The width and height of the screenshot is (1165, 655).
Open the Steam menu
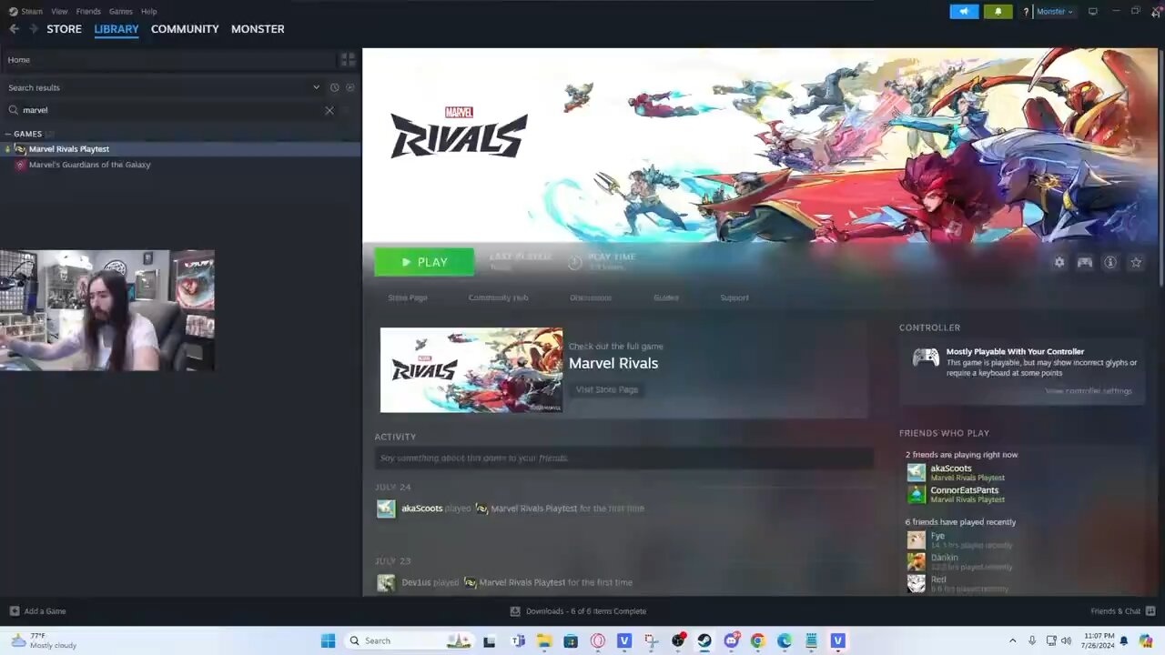point(26,12)
